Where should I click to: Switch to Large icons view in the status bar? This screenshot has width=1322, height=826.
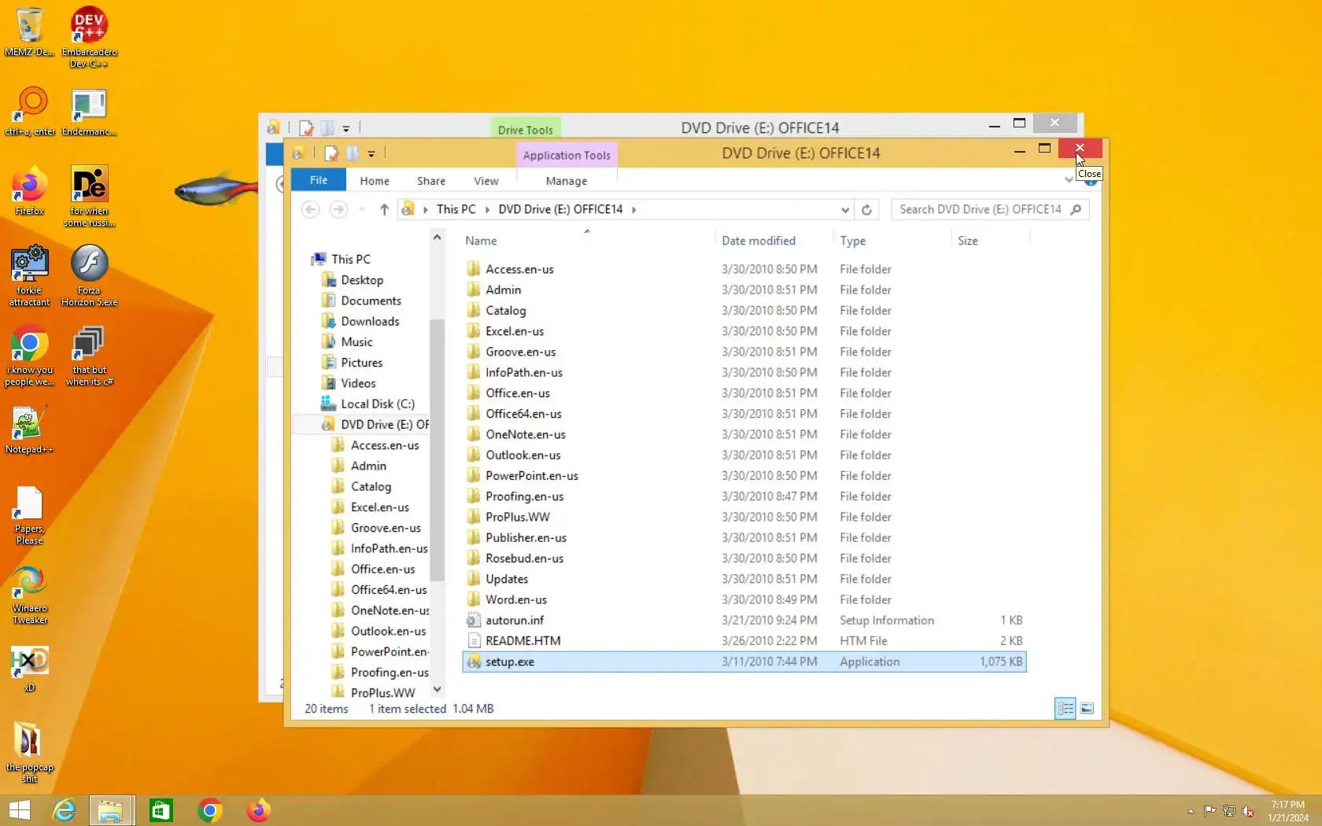[x=1087, y=709]
